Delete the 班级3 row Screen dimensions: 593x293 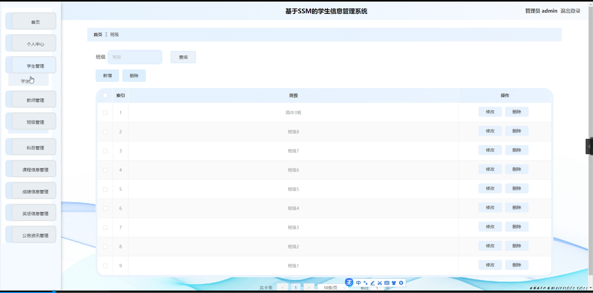pyautogui.click(x=517, y=226)
